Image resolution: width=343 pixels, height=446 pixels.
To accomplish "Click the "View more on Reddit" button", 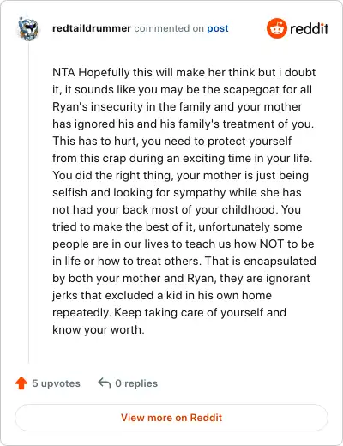I will [171, 418].
